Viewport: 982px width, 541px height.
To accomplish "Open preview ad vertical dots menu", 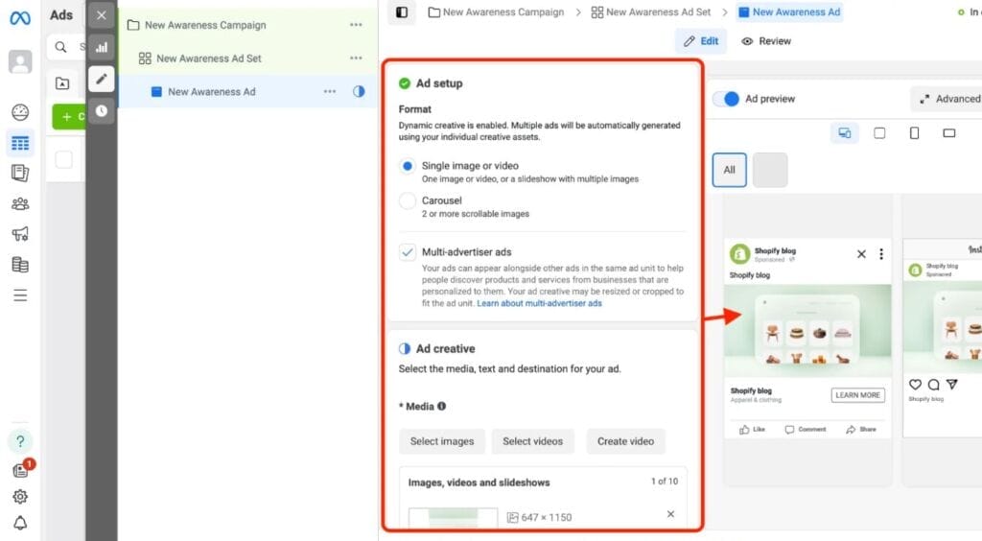I will [881, 253].
